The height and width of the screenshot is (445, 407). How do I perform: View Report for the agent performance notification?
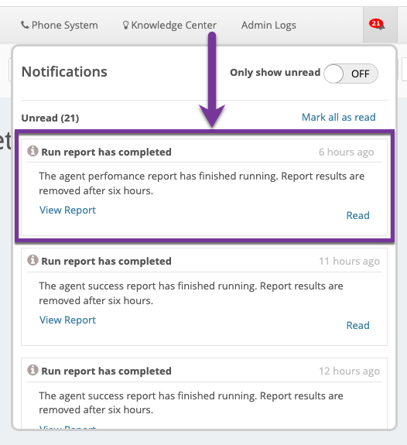click(67, 210)
